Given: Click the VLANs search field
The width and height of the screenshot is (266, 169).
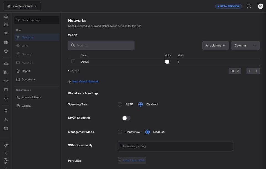Looking at the screenshot, I should tap(101, 45).
